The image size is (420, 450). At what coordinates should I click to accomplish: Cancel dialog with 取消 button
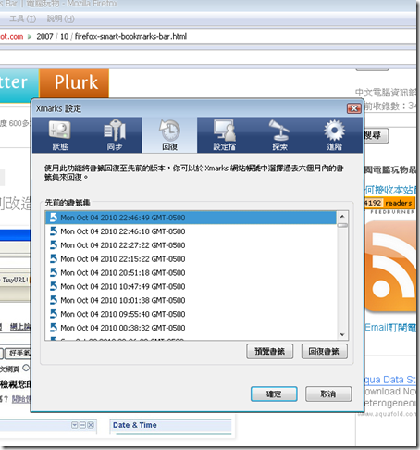[328, 394]
